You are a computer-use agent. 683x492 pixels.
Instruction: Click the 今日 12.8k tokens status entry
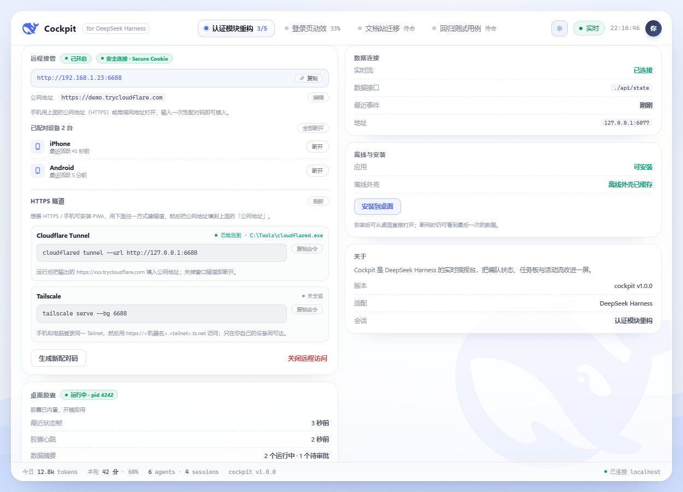[50, 472]
